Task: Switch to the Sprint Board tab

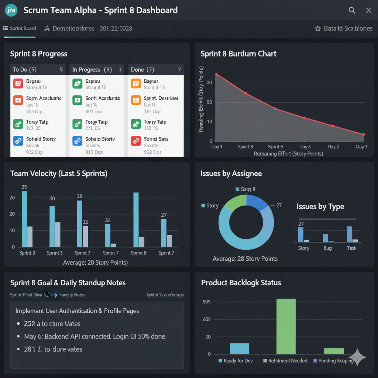Action: click(20, 28)
